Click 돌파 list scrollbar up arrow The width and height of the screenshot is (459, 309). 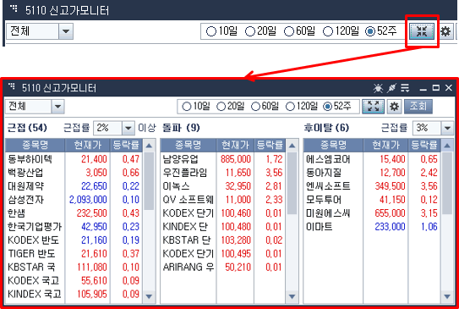pos(292,146)
